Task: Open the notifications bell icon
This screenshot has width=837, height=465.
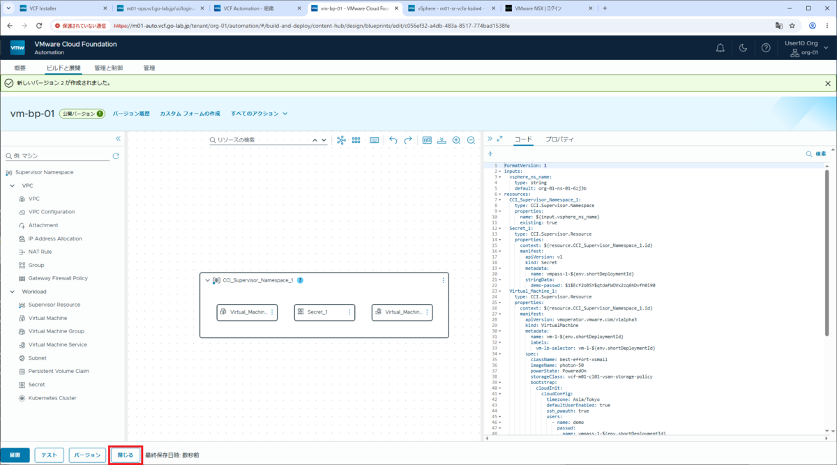Action: point(721,48)
